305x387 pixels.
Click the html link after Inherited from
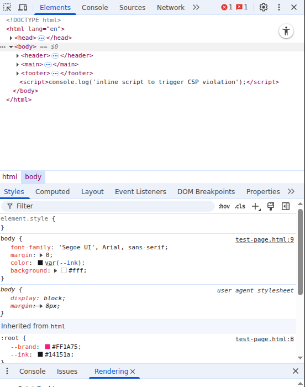click(x=58, y=327)
